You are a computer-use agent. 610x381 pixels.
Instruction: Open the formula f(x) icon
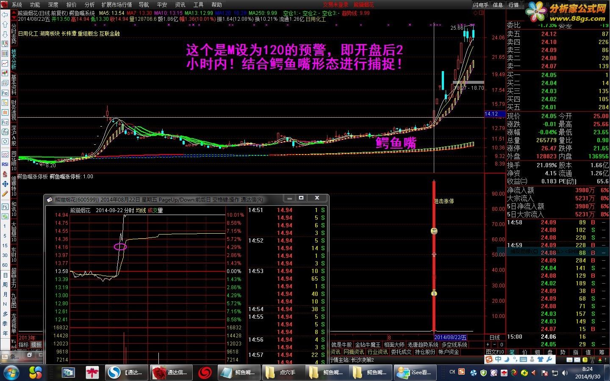point(5,132)
